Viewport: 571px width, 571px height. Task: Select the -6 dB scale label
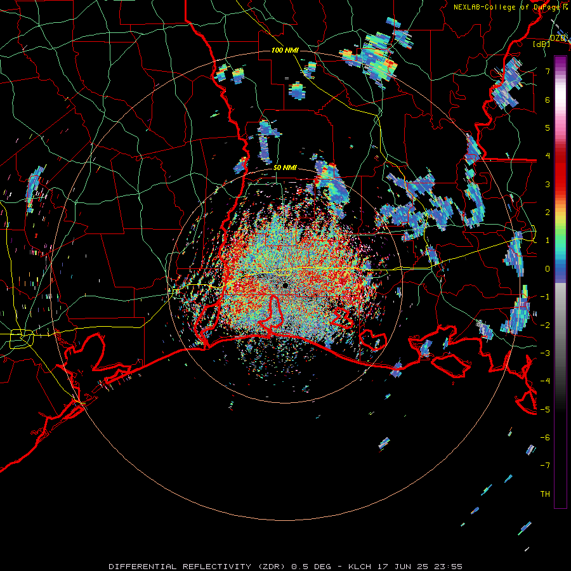point(545,438)
